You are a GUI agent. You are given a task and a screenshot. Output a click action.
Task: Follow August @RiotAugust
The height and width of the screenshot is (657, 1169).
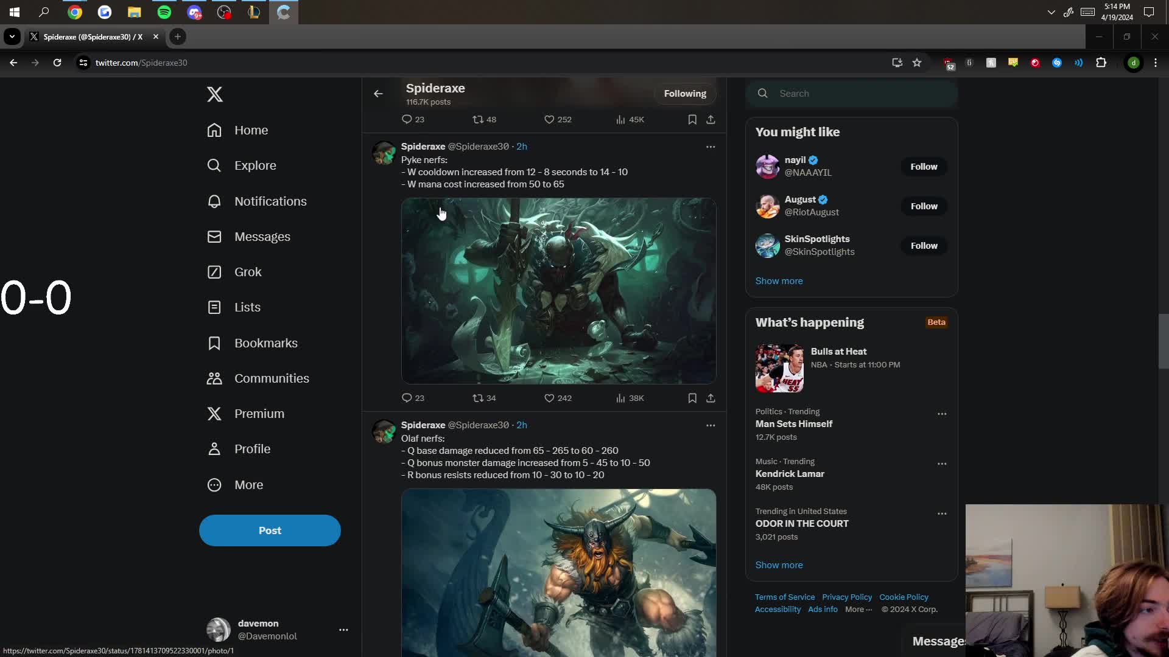point(924,206)
